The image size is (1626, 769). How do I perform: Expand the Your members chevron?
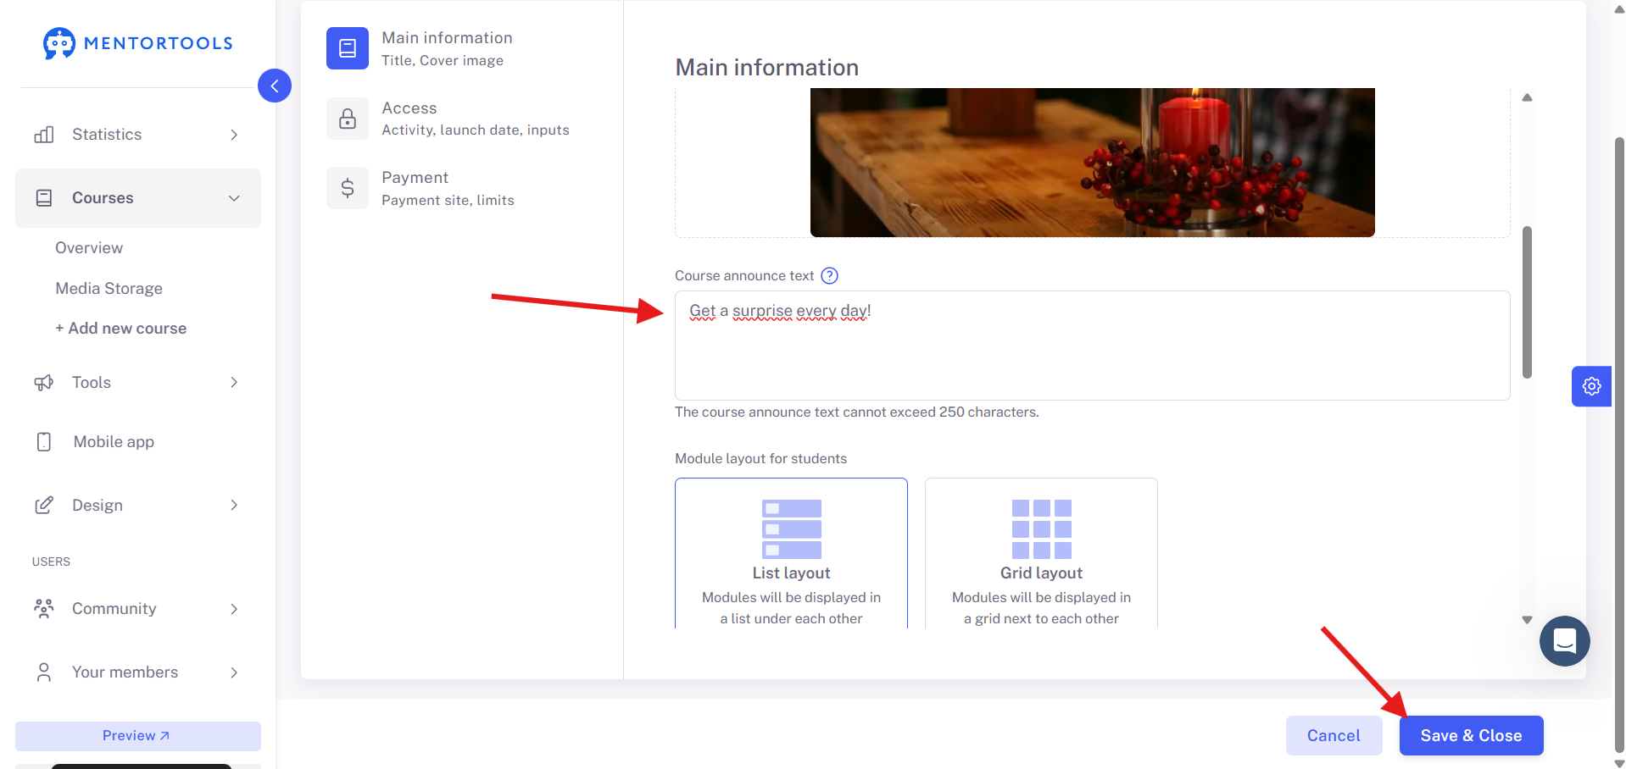pyautogui.click(x=234, y=672)
